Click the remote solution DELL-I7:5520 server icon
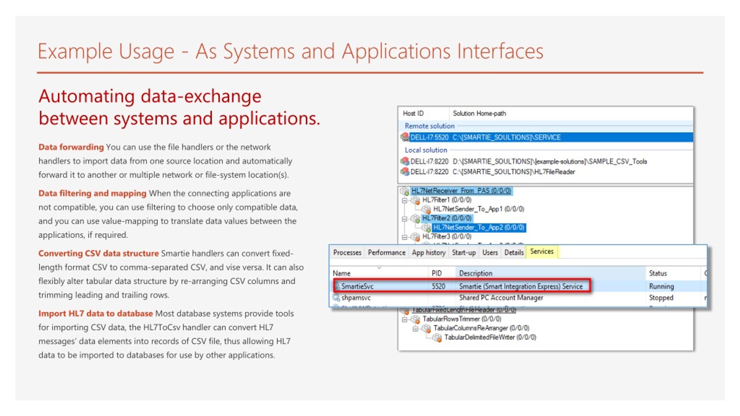Screen dimensions: 740x416 (405, 137)
